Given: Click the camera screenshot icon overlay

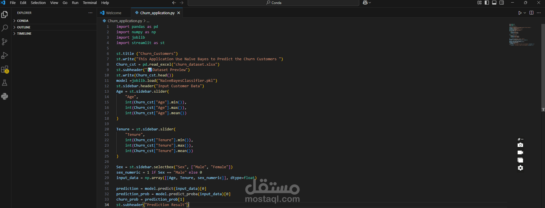Looking at the screenshot, I should (x=520, y=145).
